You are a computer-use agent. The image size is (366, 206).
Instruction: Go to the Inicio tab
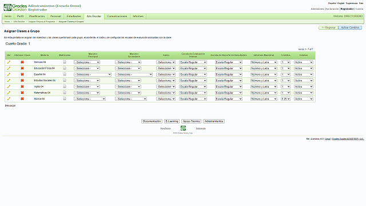(x=8, y=17)
